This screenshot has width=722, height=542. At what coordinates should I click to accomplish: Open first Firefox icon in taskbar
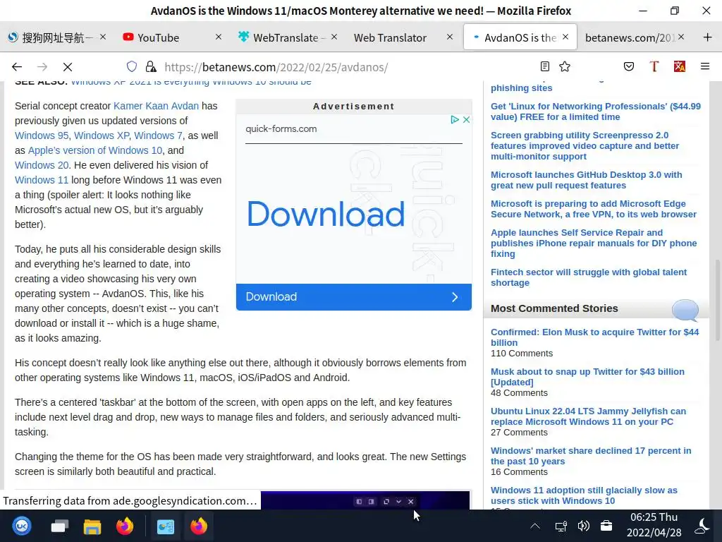click(125, 526)
